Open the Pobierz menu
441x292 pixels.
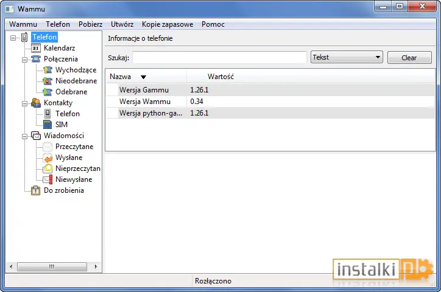coord(90,24)
